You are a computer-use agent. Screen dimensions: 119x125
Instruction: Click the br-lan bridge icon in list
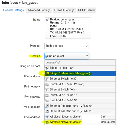click(x=47, y=68)
